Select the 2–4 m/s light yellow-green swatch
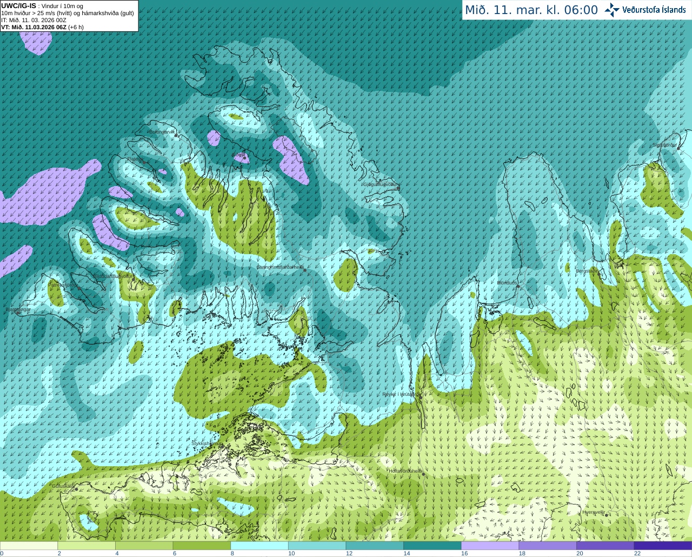This screenshot has height=557, width=692. point(86,545)
